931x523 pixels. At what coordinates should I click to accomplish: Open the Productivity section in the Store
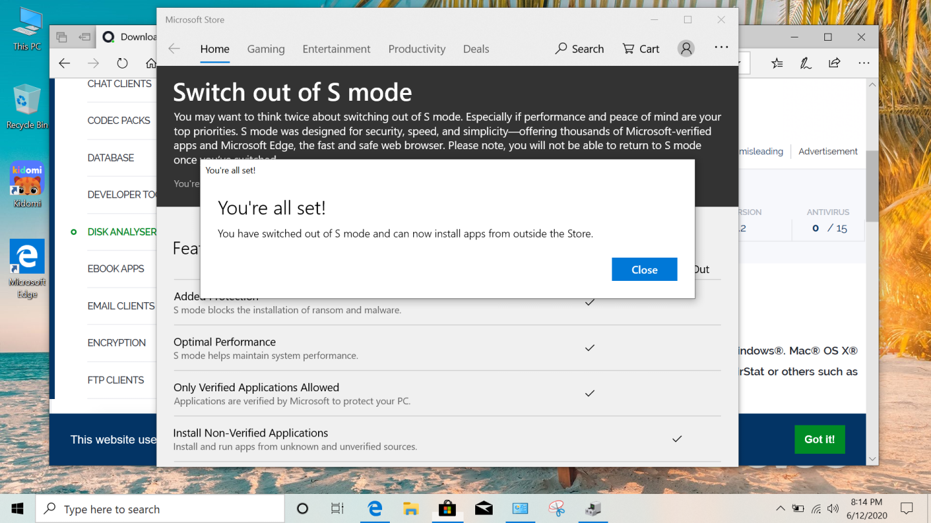(x=416, y=48)
